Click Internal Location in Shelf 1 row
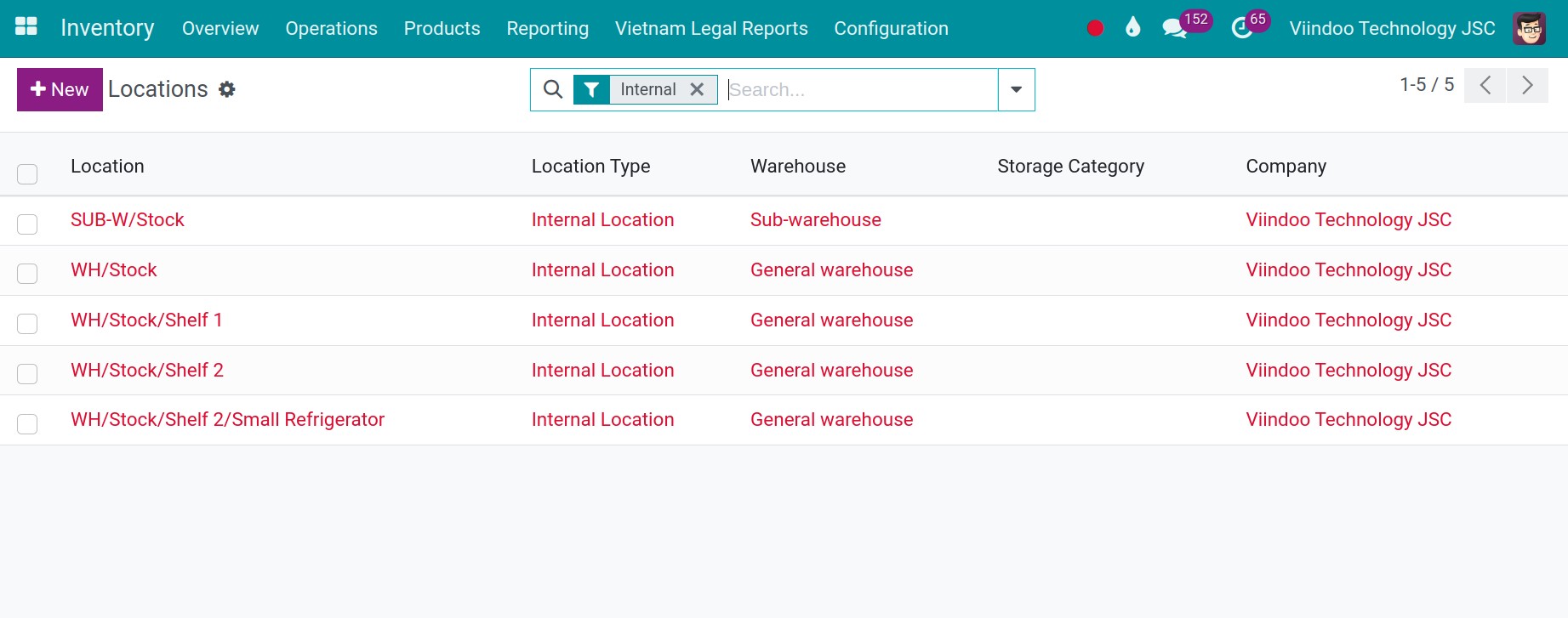Screen dimensions: 1568x618 [x=603, y=320]
